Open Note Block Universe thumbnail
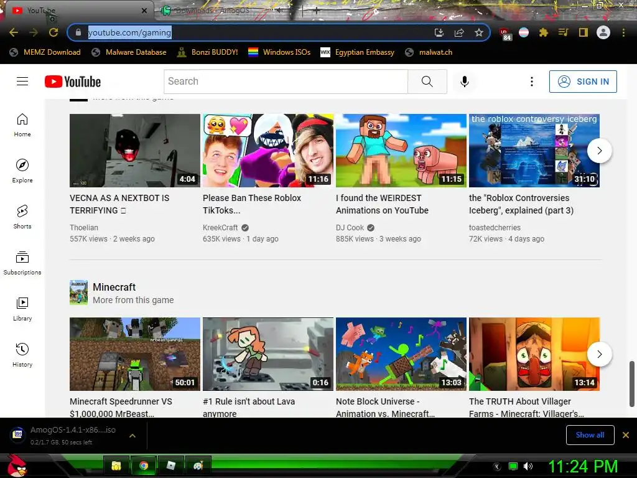637x478 pixels. click(401, 354)
